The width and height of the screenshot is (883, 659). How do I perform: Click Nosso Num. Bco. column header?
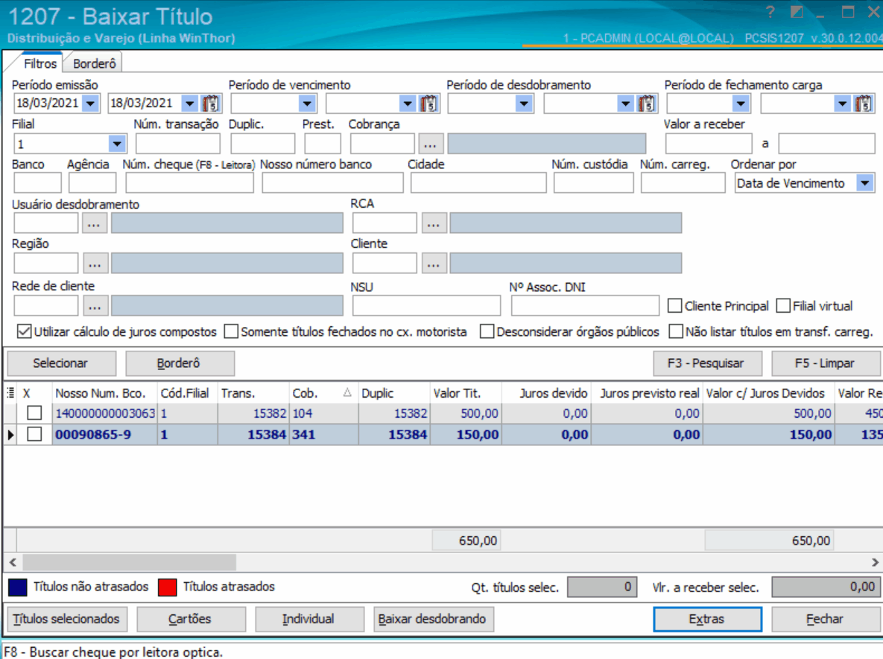click(x=105, y=393)
